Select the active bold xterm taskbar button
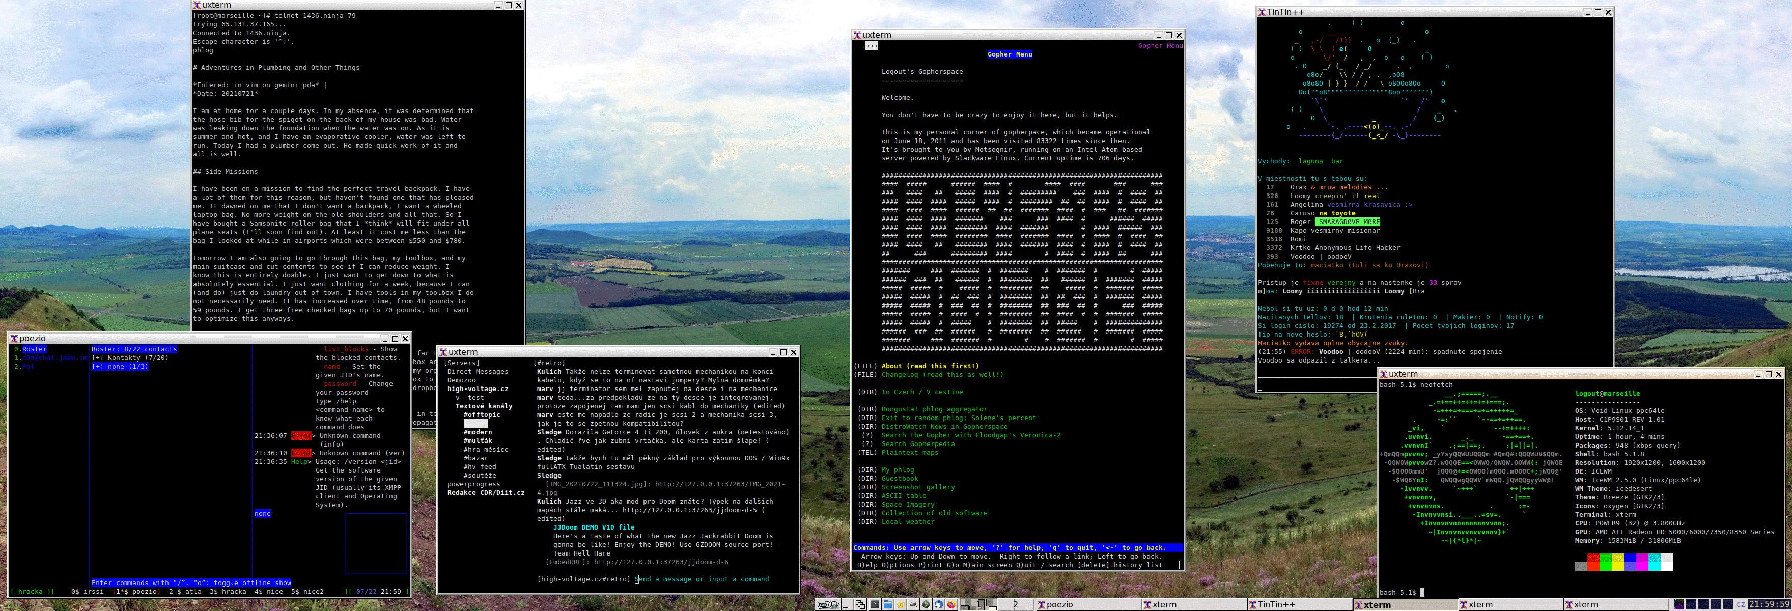Image resolution: width=1792 pixels, height=611 pixels. pos(1405,605)
